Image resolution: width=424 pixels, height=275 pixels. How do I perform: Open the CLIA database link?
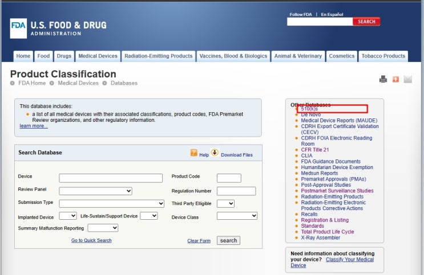306,155
